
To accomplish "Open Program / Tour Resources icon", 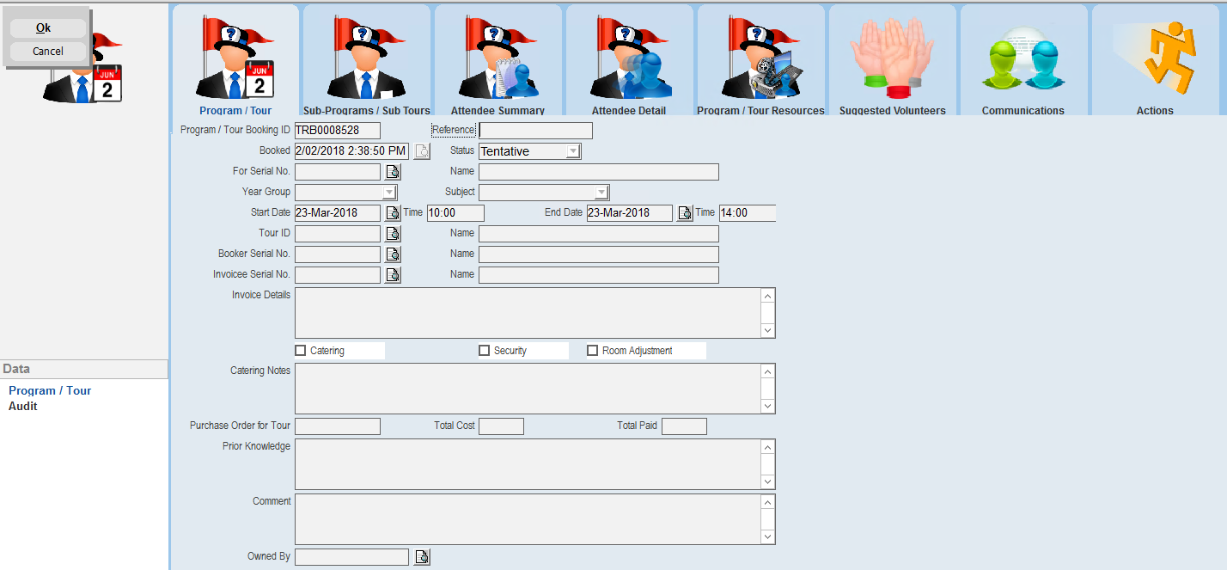I will [760, 62].
